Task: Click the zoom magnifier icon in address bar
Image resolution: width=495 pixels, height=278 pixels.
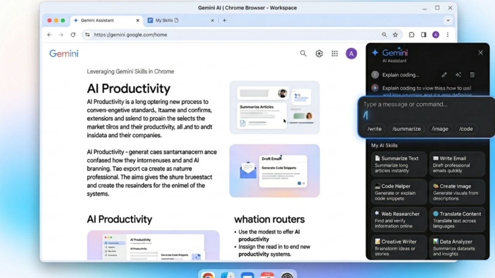Action: [384, 35]
